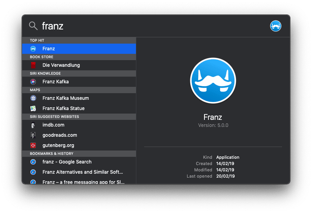Open Die Verwandlung book result
Screen dimensions: 312x213
[x=61, y=65]
